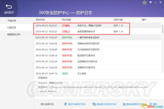Click the green 启动 status tag

(x=65, y=74)
